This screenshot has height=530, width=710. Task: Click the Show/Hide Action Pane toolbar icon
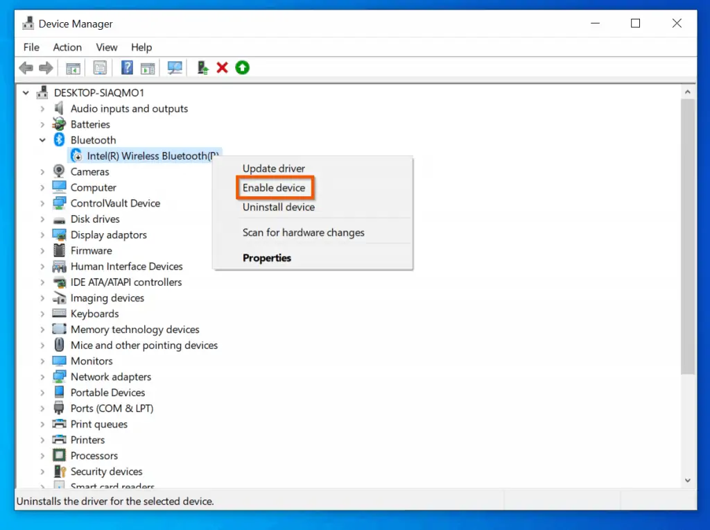pos(148,68)
